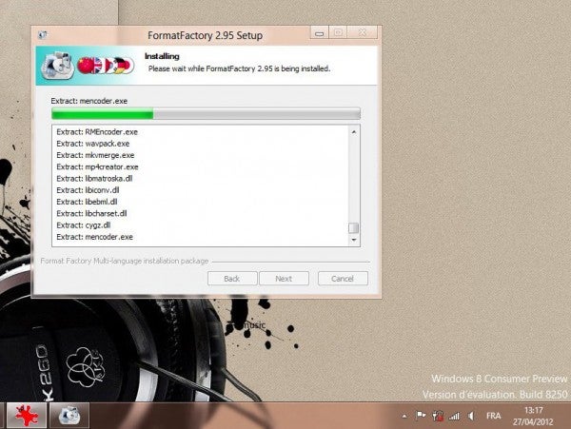Viewport: 571px width, 429px height.
Task: Select log line 'Extract: wavpack.exe'
Action: pyautogui.click(x=93, y=144)
